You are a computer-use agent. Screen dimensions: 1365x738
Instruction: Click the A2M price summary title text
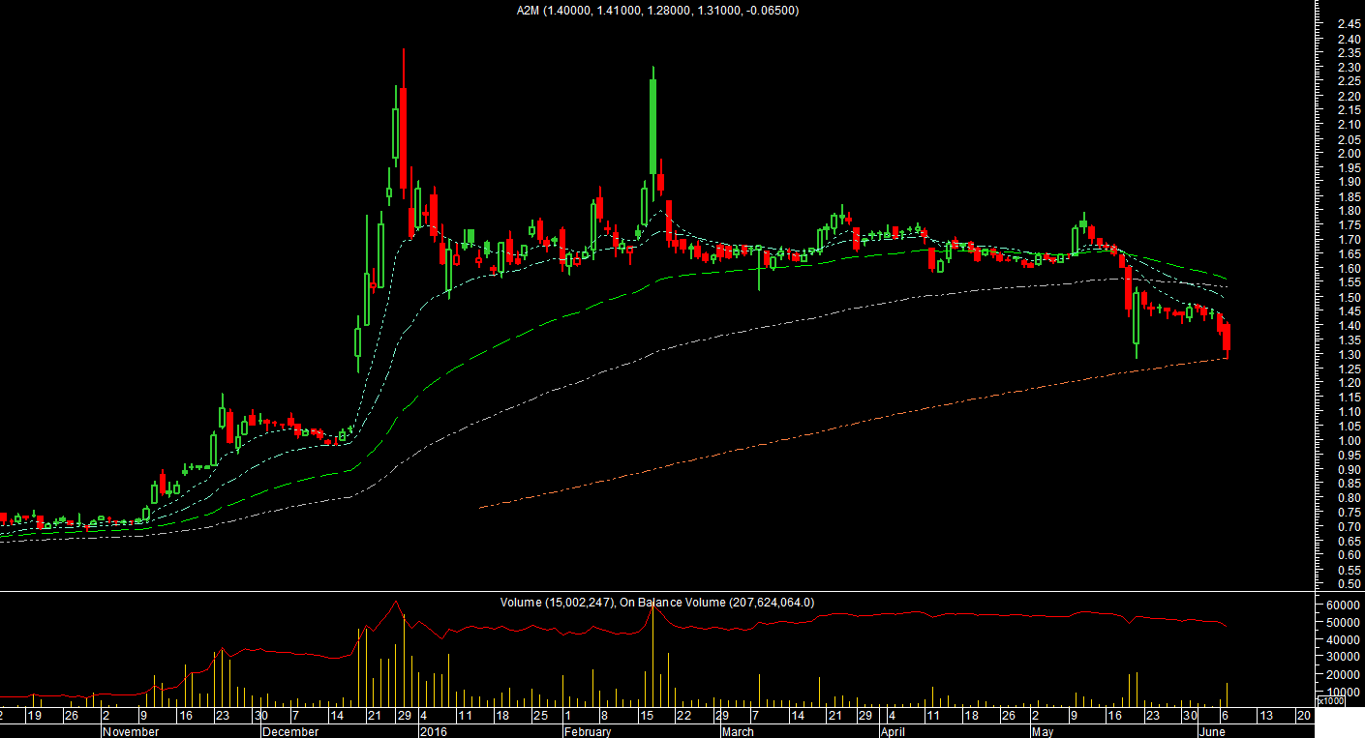click(657, 10)
